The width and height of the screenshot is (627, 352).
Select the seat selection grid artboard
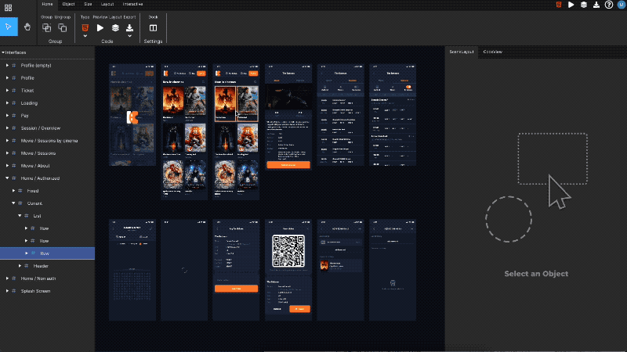pos(132,270)
